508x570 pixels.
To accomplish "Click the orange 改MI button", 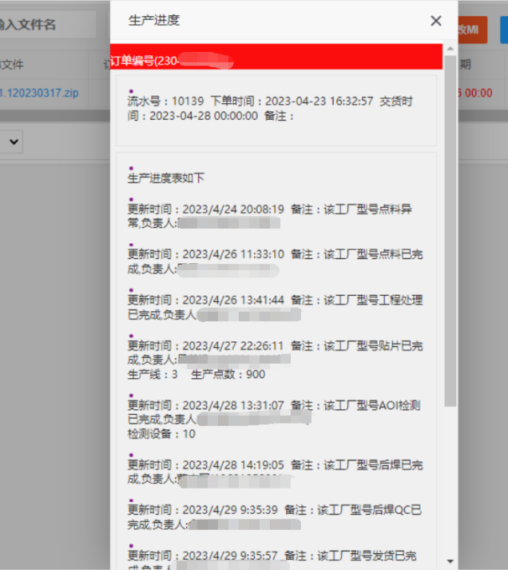I will [x=471, y=28].
